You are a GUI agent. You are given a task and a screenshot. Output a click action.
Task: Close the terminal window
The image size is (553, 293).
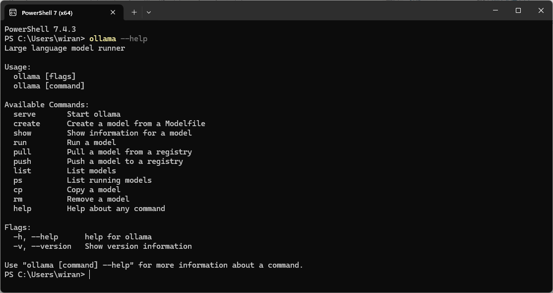(x=541, y=10)
